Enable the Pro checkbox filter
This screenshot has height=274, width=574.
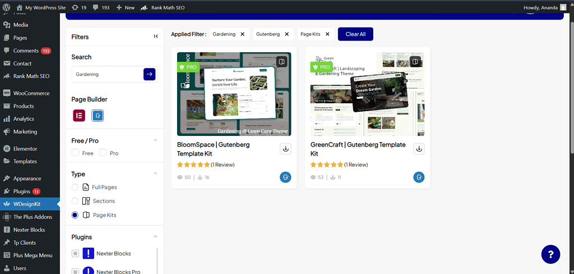103,153
